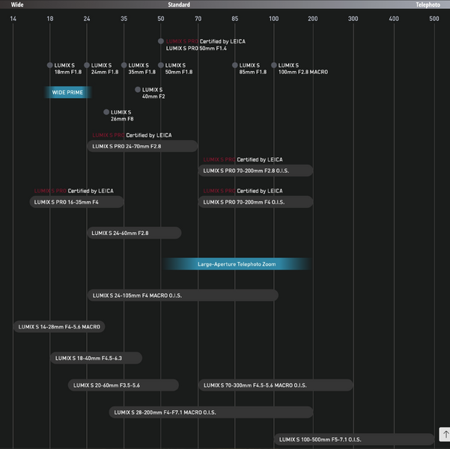Select the LUMIX S PRO 50mm F1.4 dot

point(161,42)
